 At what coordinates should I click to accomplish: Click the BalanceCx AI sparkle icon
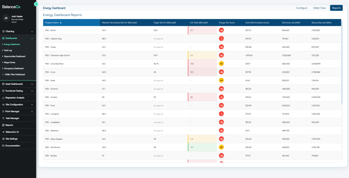3,132
